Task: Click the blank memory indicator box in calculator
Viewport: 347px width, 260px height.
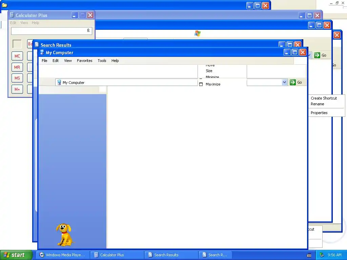Action: pos(17,44)
